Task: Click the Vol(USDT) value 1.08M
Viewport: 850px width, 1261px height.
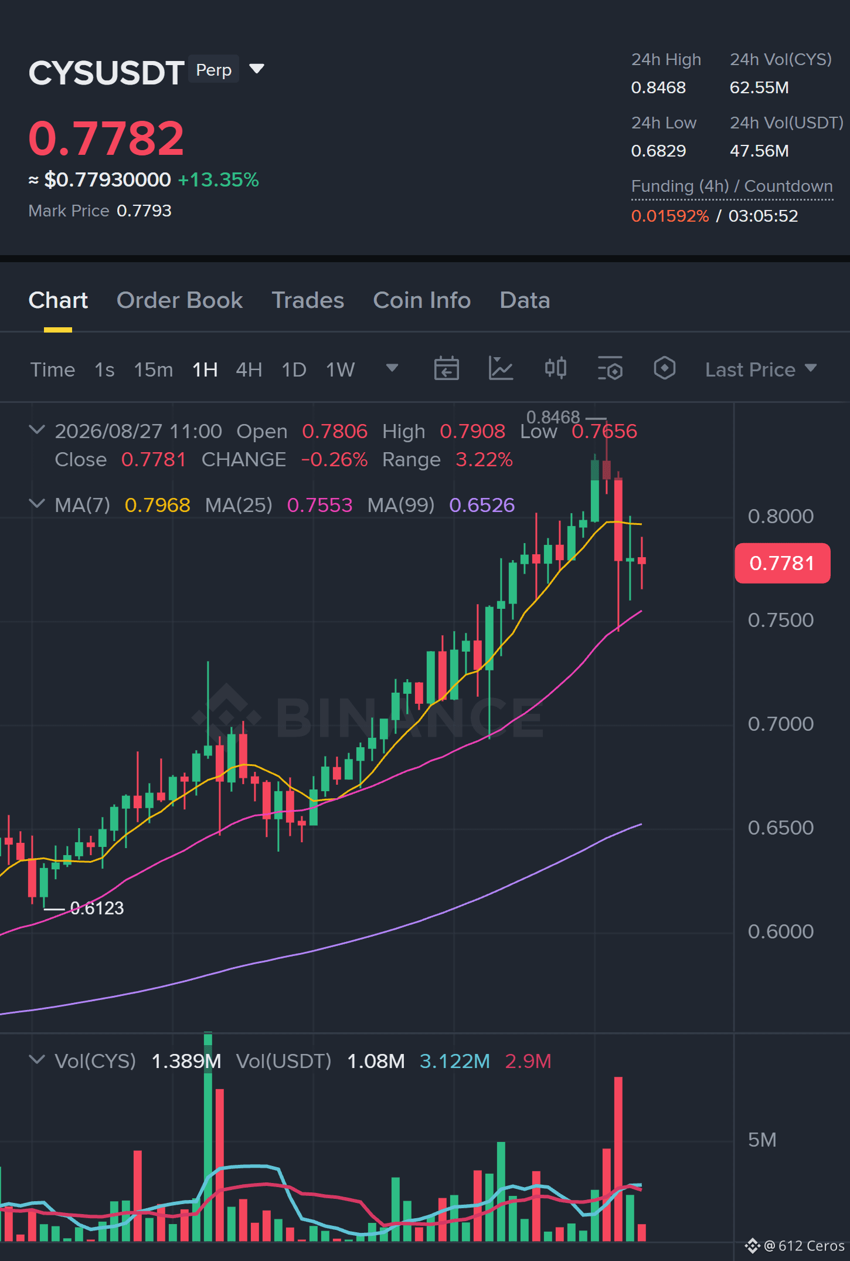Action: tap(376, 1061)
